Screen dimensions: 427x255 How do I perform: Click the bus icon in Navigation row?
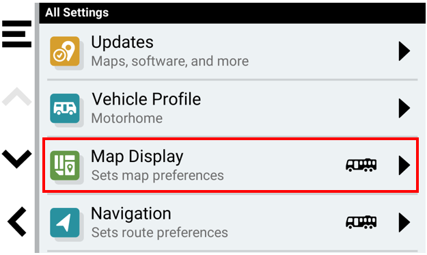tap(361, 222)
